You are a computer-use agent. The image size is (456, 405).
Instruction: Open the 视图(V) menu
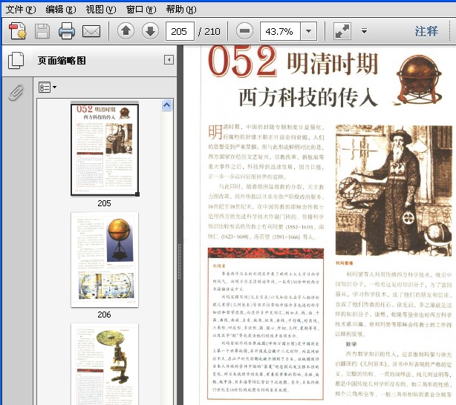point(101,10)
